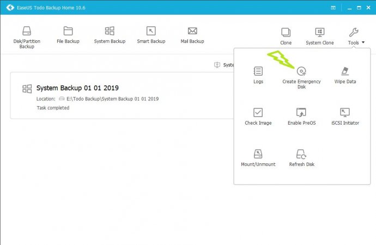This screenshot has height=245, width=376.
Task: Click the title bar menu icon left of the minimize button
Action: coord(333,8)
